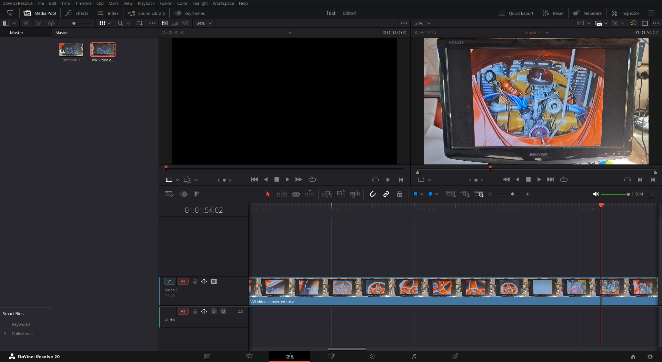
Task: Open the Trim menu
Action: pos(66,3)
